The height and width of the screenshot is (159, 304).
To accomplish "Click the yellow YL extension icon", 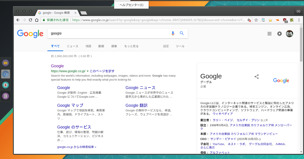I will tap(292, 20).
